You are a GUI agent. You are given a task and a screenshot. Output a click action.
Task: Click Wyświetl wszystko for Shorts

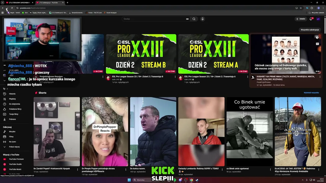[311, 93]
